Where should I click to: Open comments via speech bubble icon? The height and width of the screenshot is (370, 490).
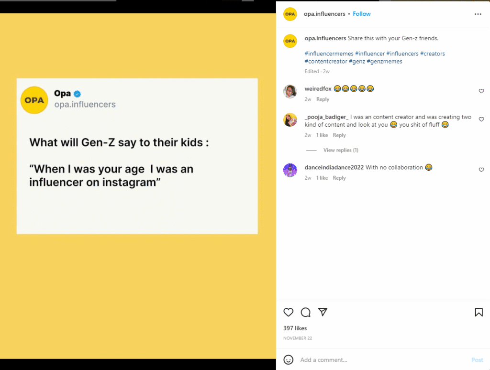(305, 312)
